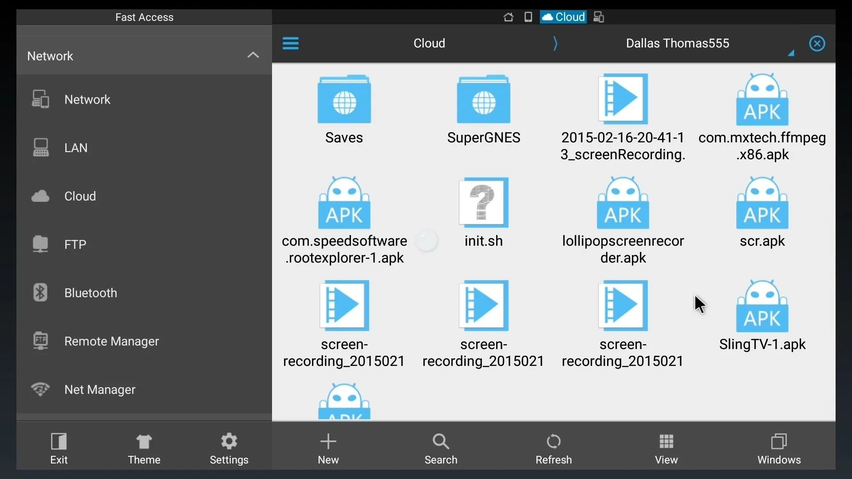
Task: Open the Windows manager
Action: (779, 448)
